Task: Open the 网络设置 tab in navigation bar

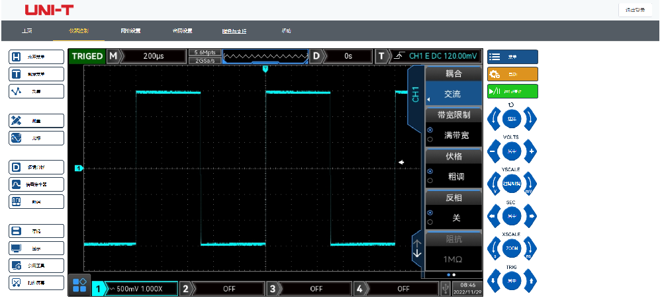Action: click(x=130, y=30)
